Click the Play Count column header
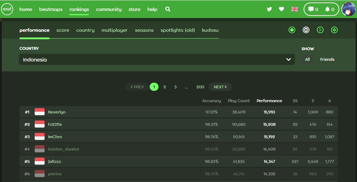Image resolution: width=357 pixels, height=182 pixels. [238, 101]
